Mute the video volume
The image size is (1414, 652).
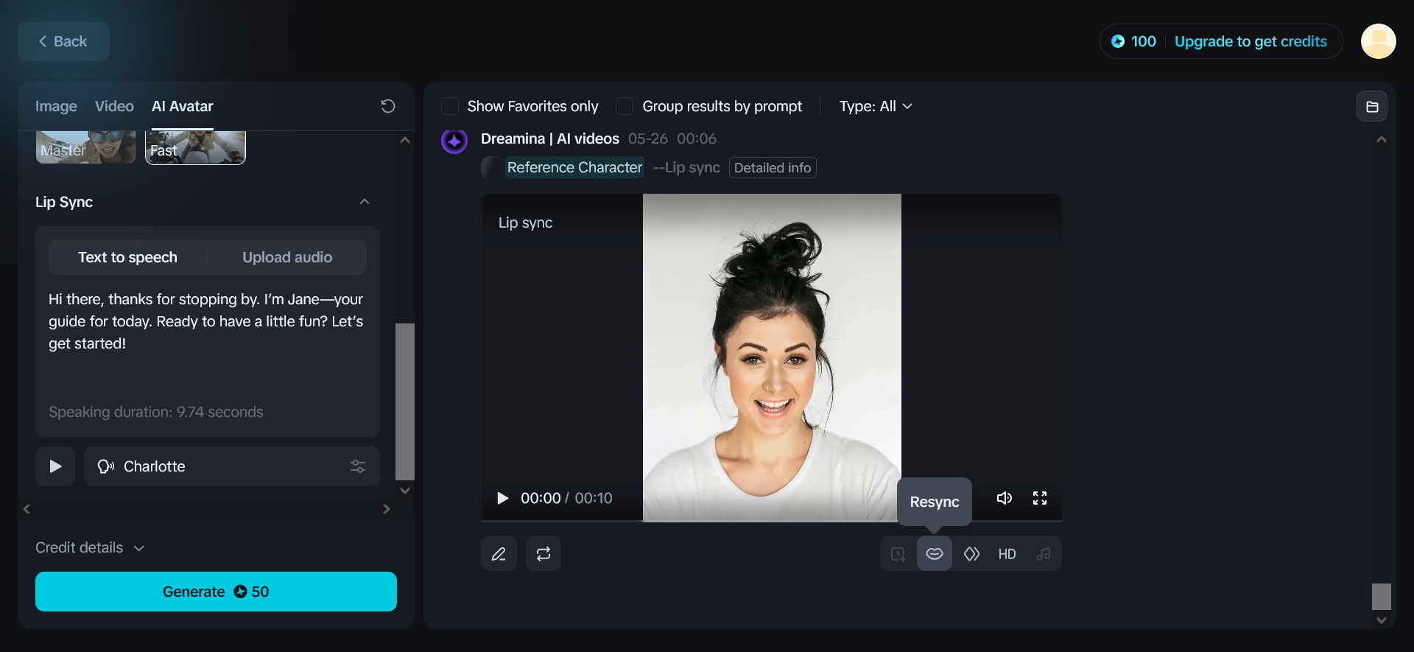click(1005, 498)
